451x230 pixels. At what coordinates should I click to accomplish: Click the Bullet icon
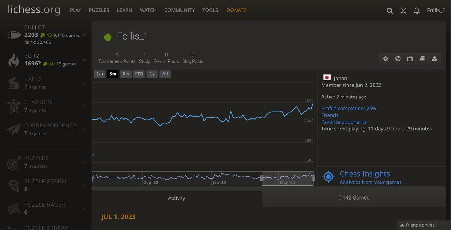[x=13, y=35]
